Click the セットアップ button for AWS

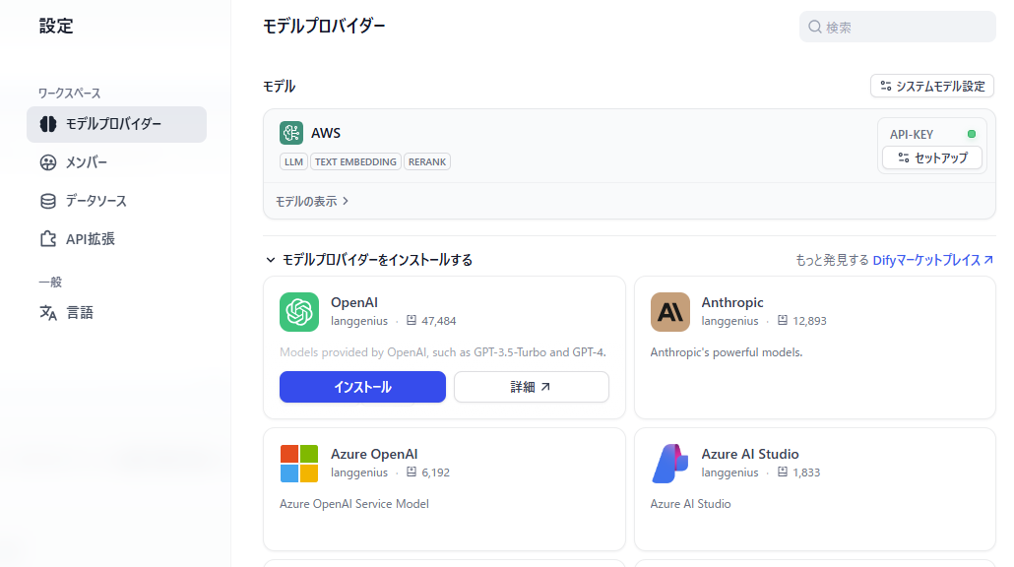point(932,157)
